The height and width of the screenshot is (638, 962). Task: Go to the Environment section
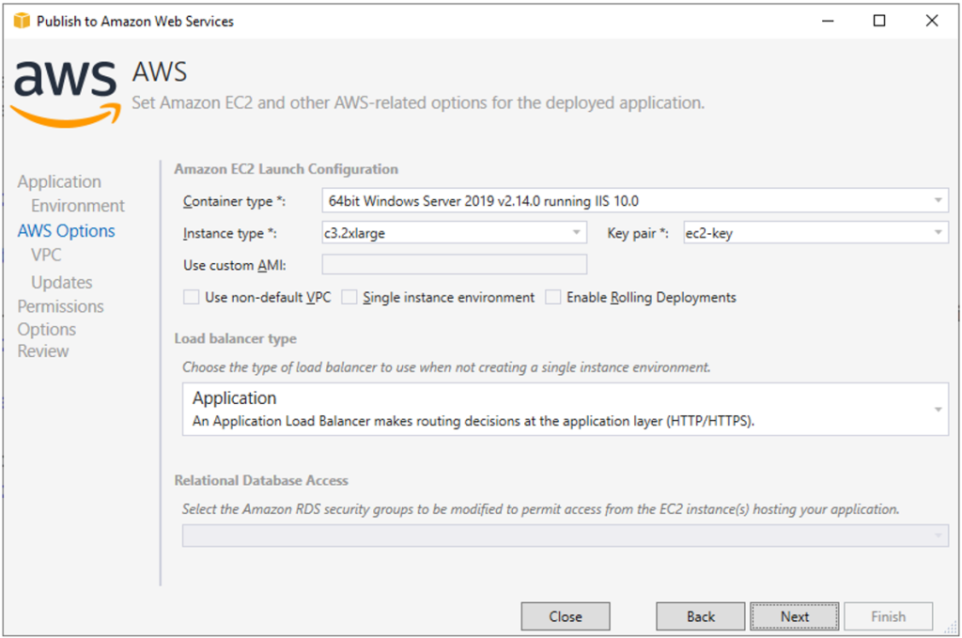tap(77, 205)
